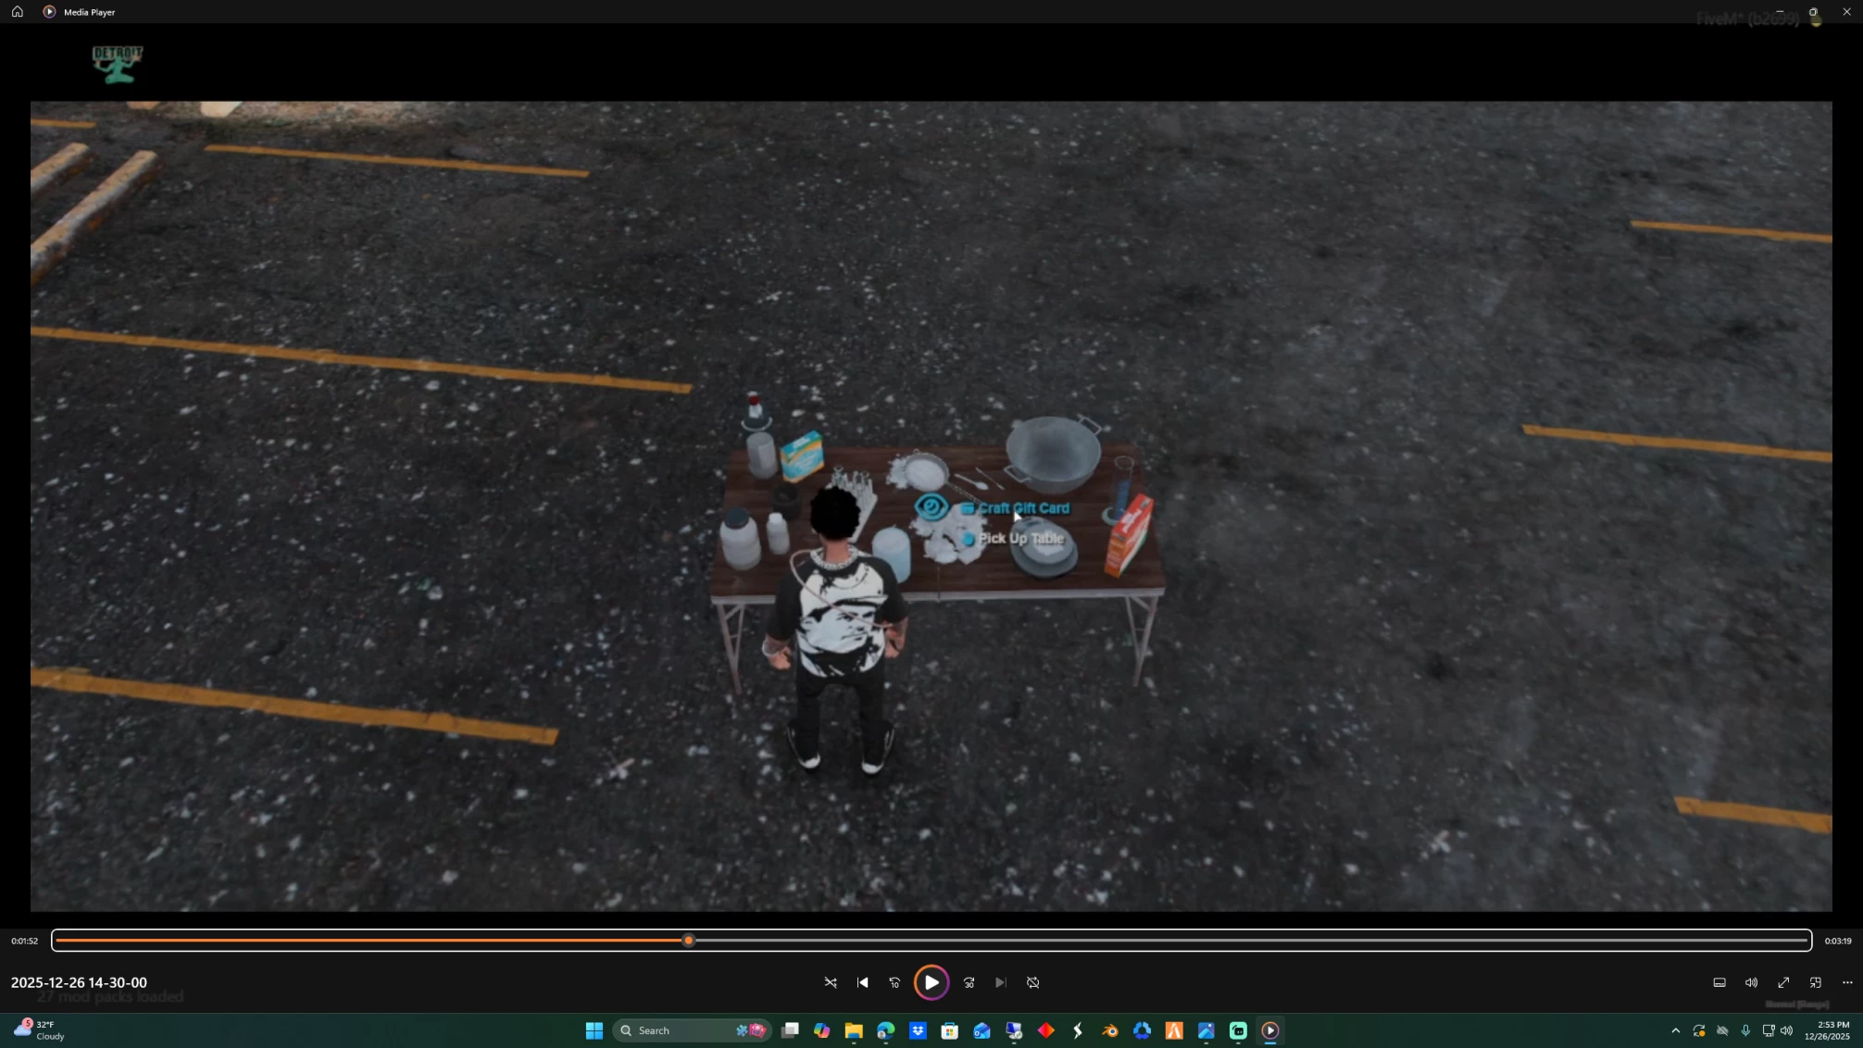Enter mini player mode

[x=1815, y=982]
